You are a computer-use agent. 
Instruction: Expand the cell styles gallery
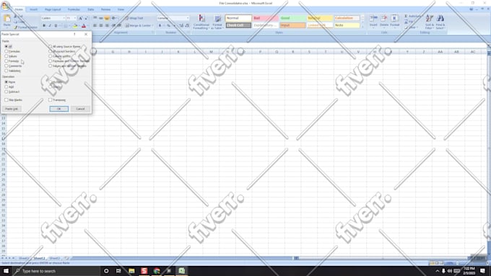tap(362, 27)
